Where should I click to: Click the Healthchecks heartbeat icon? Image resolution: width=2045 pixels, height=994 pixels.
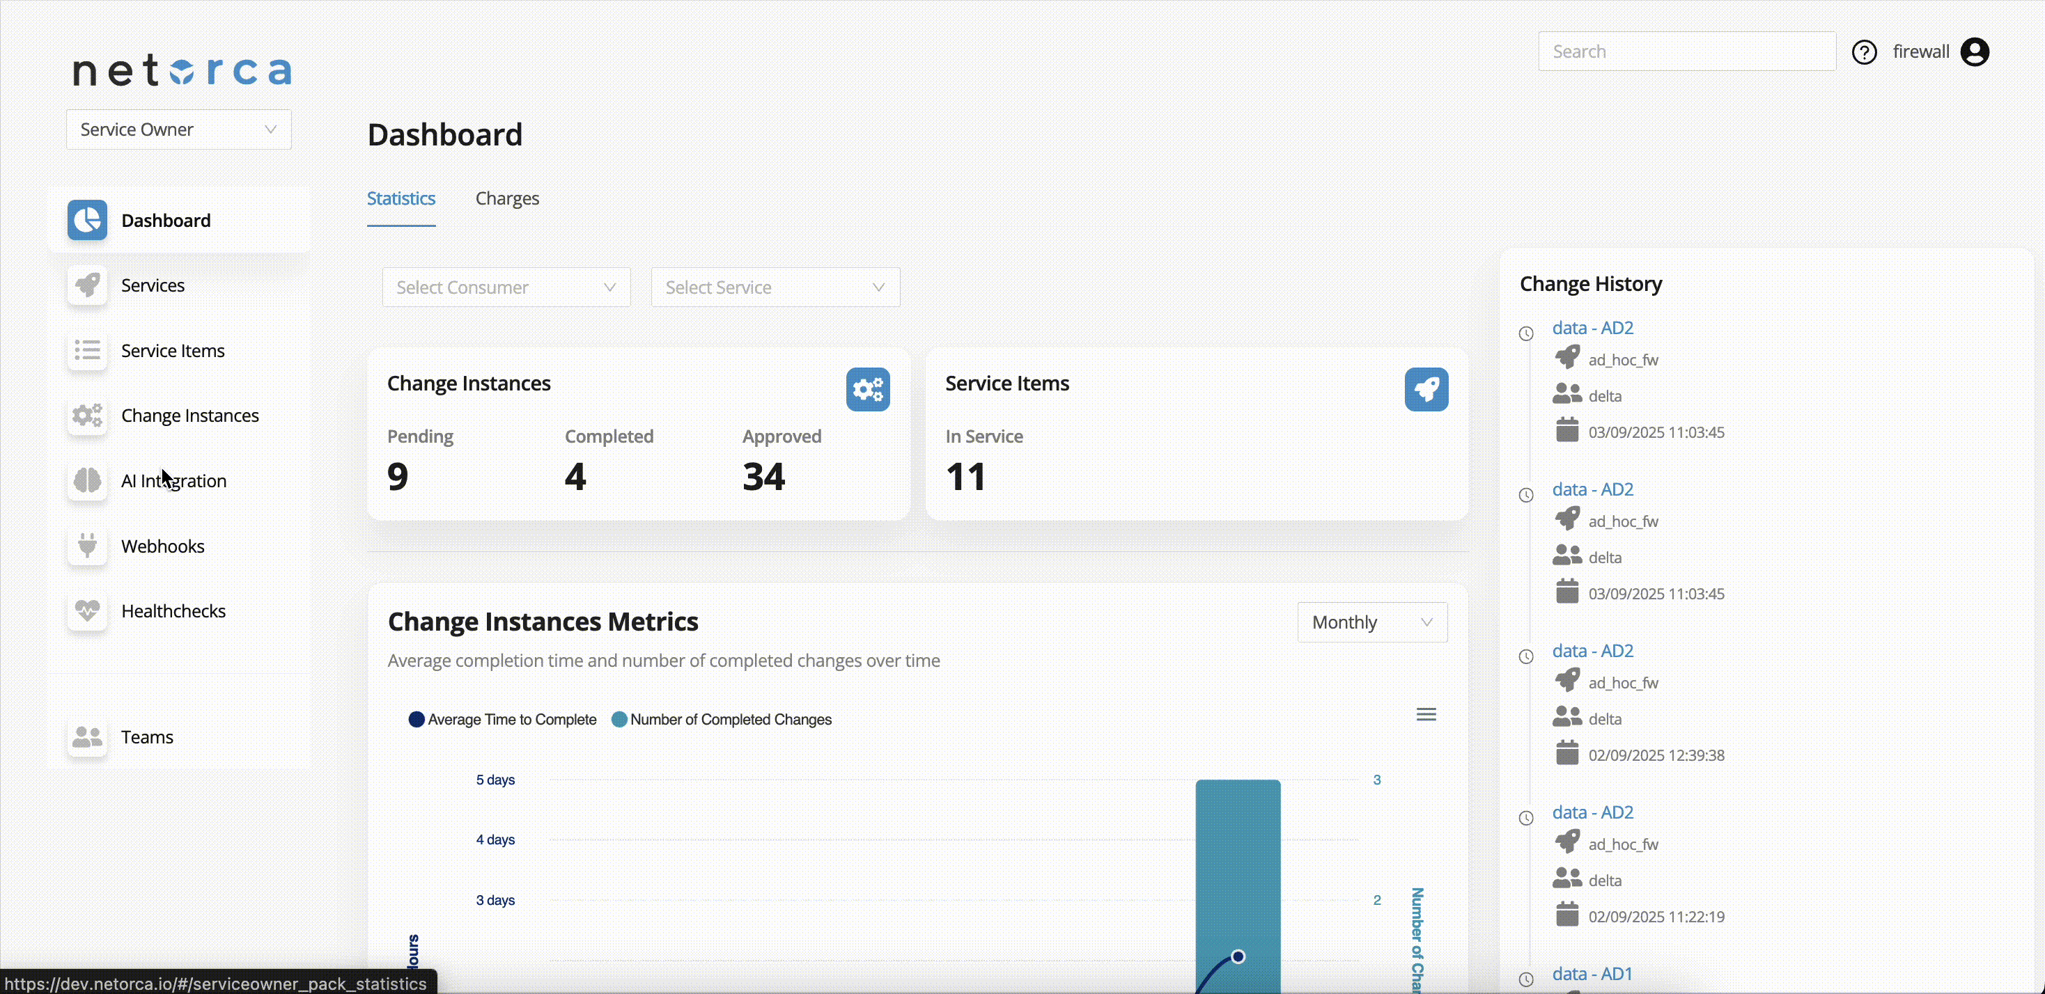click(87, 611)
